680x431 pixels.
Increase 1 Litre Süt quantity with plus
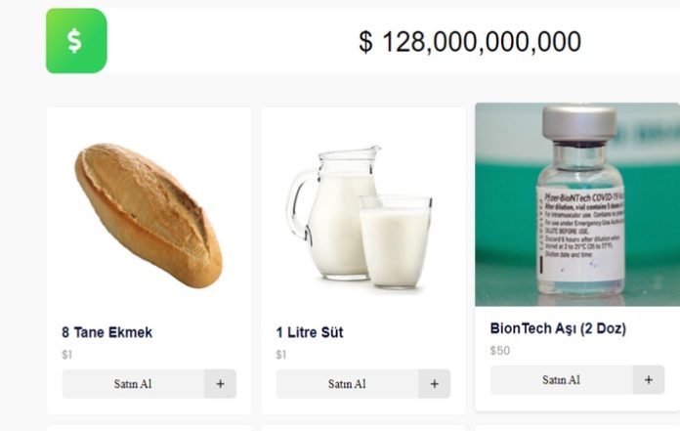pyautogui.click(x=434, y=384)
